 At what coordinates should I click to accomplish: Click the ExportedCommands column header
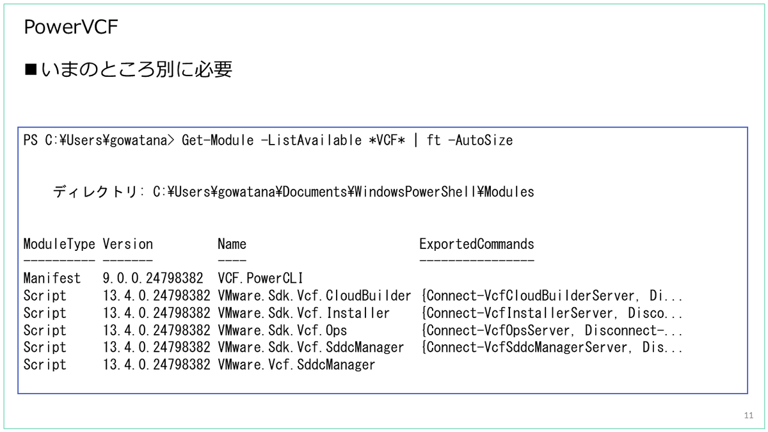tap(477, 244)
